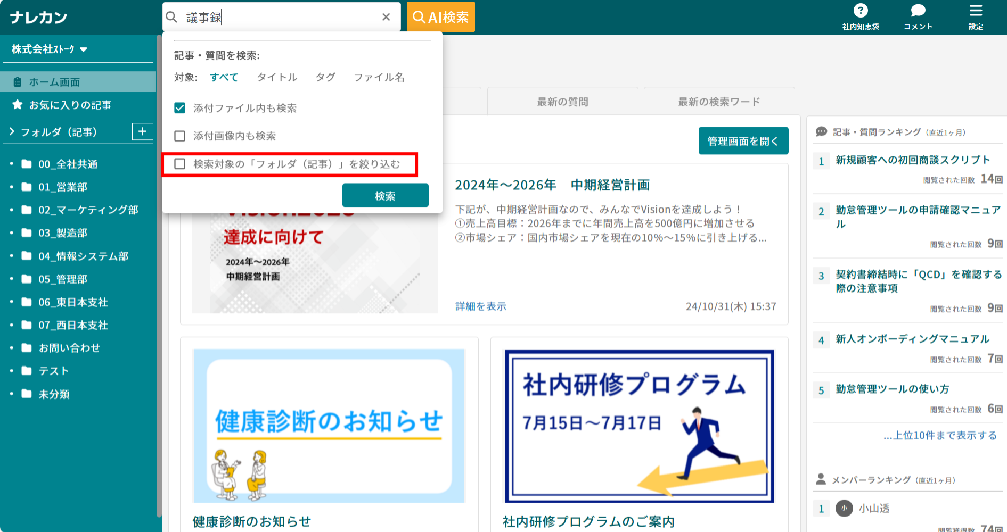Click the ホーム画面 sidebar icon

pos(19,81)
